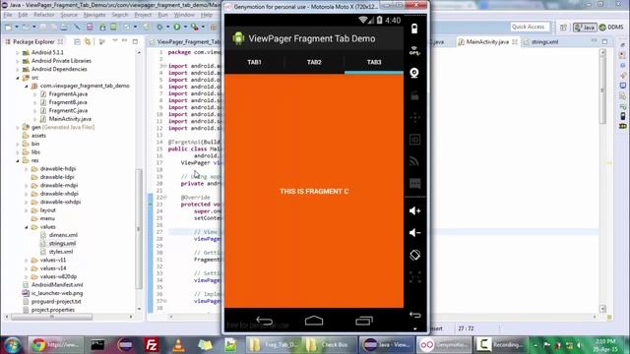Select strings.xml in values folder

click(x=62, y=244)
